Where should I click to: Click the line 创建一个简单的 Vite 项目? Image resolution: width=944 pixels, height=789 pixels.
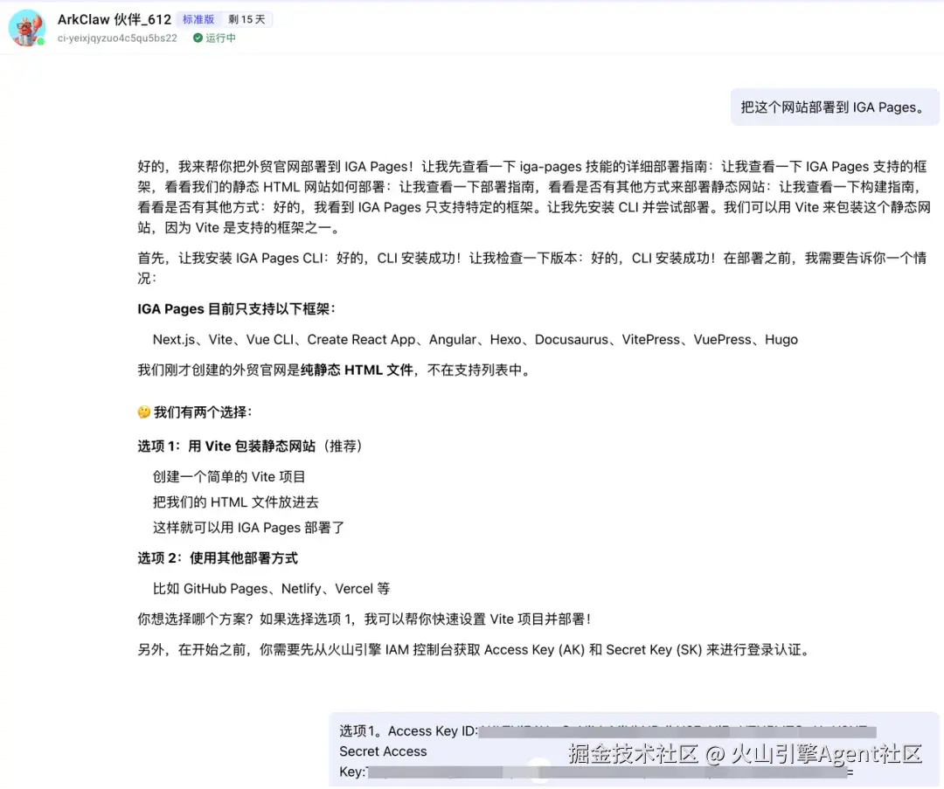(x=229, y=477)
